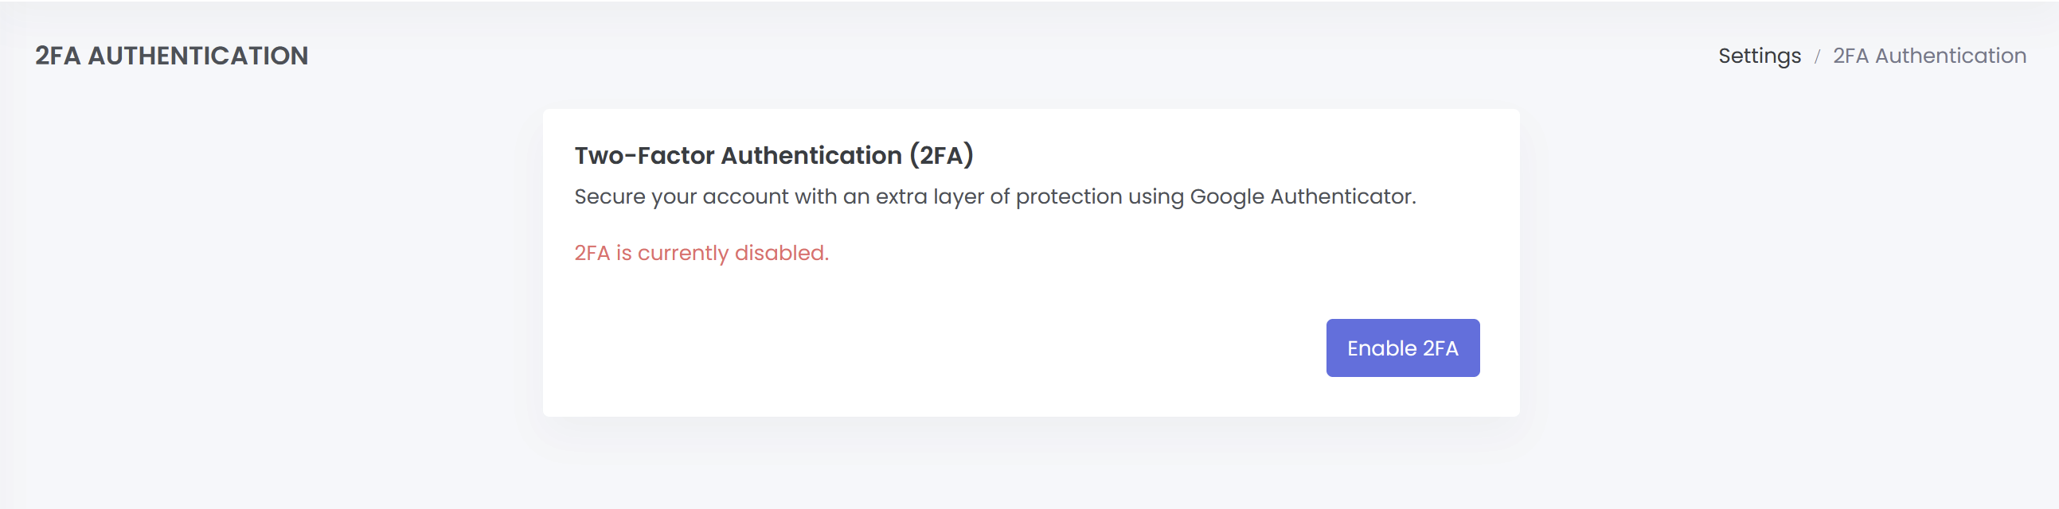Click the word AUTHENTICATION in page heading

[197, 56]
